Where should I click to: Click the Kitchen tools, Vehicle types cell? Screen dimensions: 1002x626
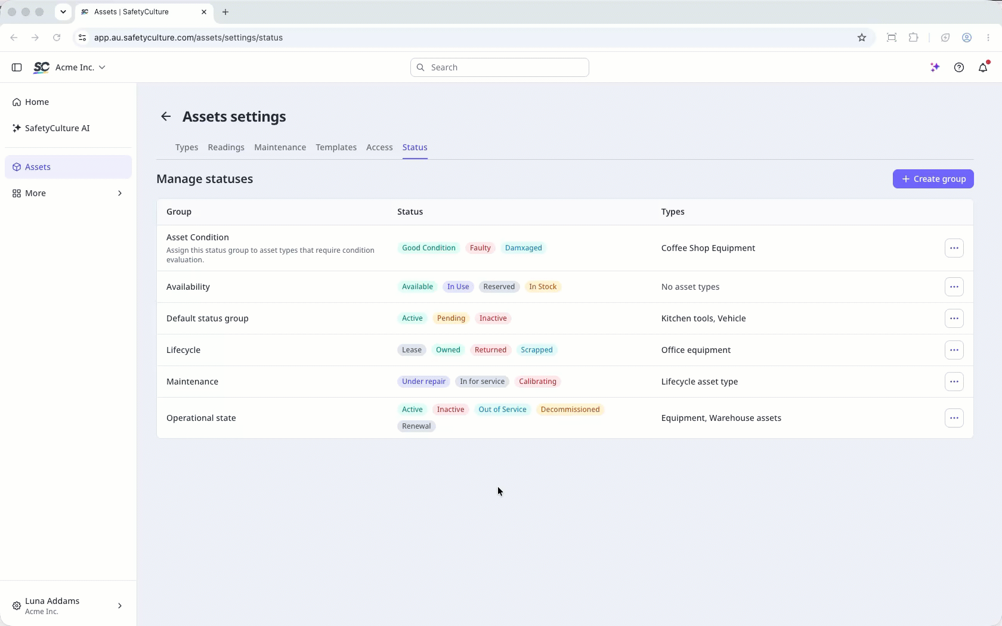pyautogui.click(x=703, y=318)
